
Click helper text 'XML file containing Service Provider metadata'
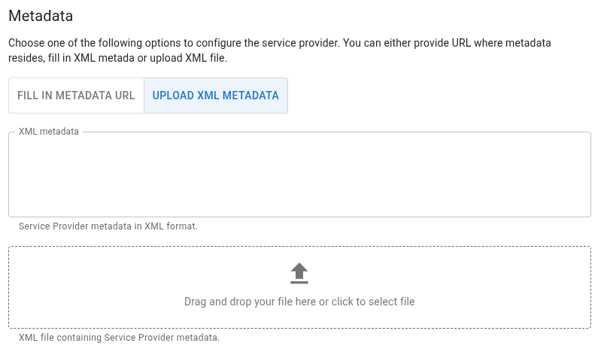119,338
